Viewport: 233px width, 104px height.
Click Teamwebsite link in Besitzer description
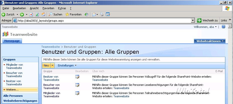[100, 80]
